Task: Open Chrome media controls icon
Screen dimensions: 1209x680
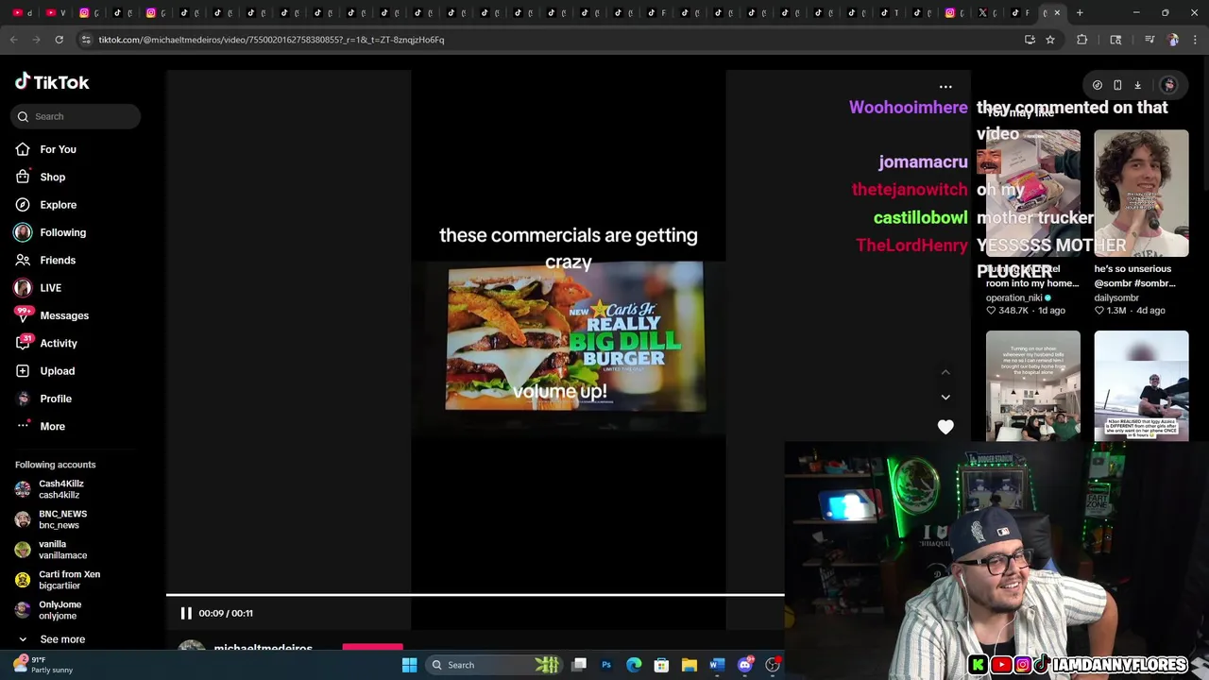Action: [x=1149, y=40]
